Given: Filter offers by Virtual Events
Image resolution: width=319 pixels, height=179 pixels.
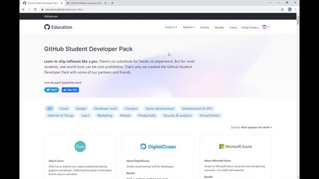Looking at the screenshot, I should click(209, 115).
